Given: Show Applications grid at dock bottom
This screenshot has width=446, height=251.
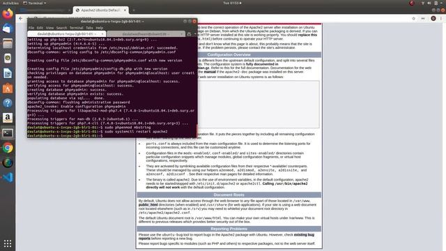Looking at the screenshot, I should point(8,243).
